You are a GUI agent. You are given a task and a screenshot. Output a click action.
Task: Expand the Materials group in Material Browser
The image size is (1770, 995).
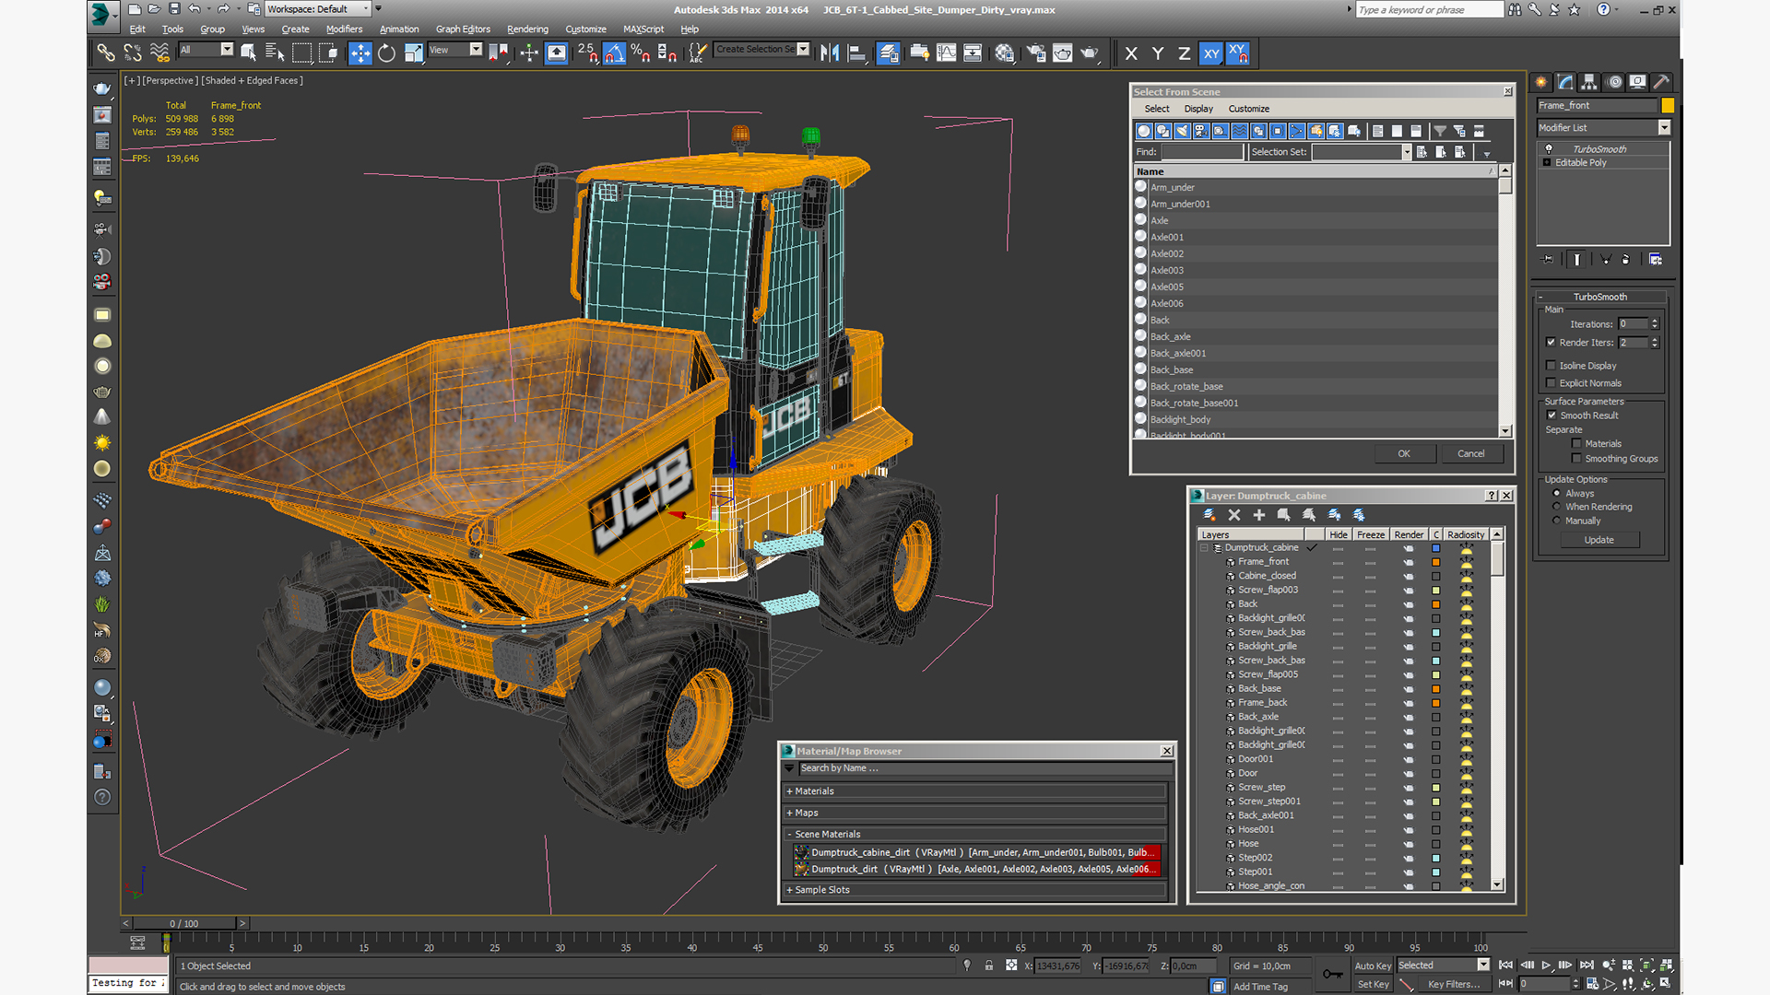(976, 791)
